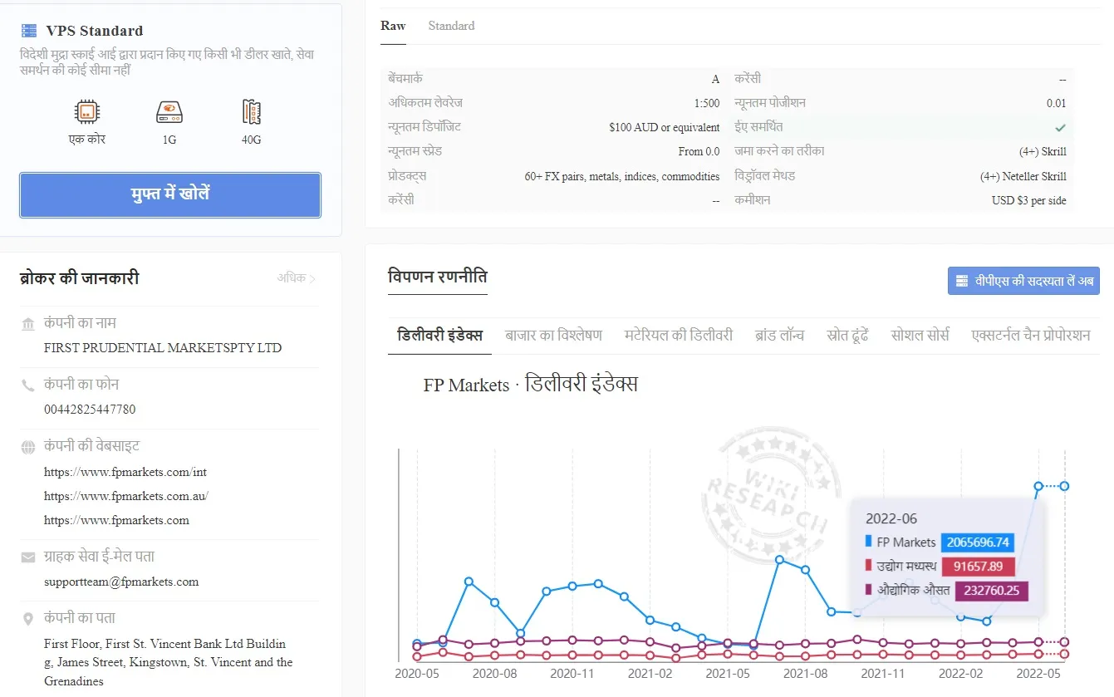Click the FP Markets tooltip value 2065696.74
Screen dimensions: 1114x697
[x=978, y=542]
